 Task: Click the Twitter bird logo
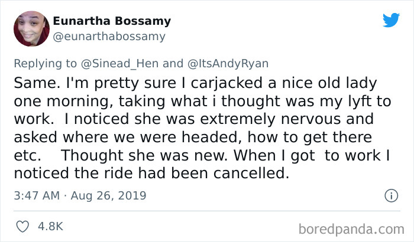(x=391, y=20)
